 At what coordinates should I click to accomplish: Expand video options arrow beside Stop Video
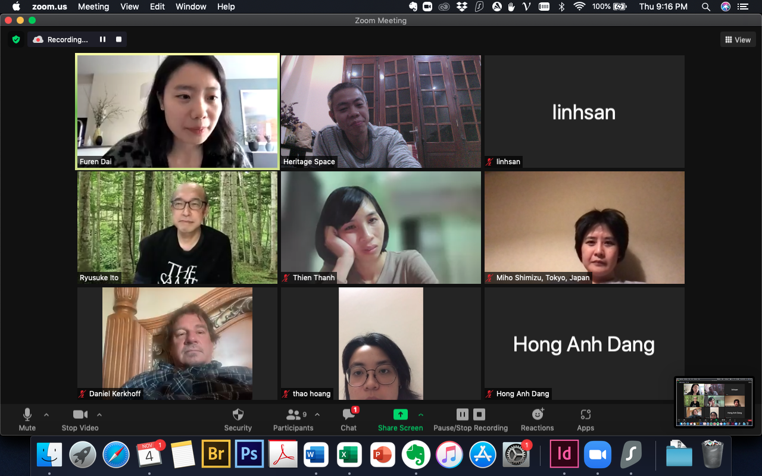coord(99,414)
